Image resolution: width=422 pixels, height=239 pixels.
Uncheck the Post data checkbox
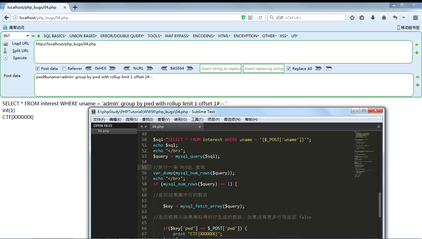37,69
